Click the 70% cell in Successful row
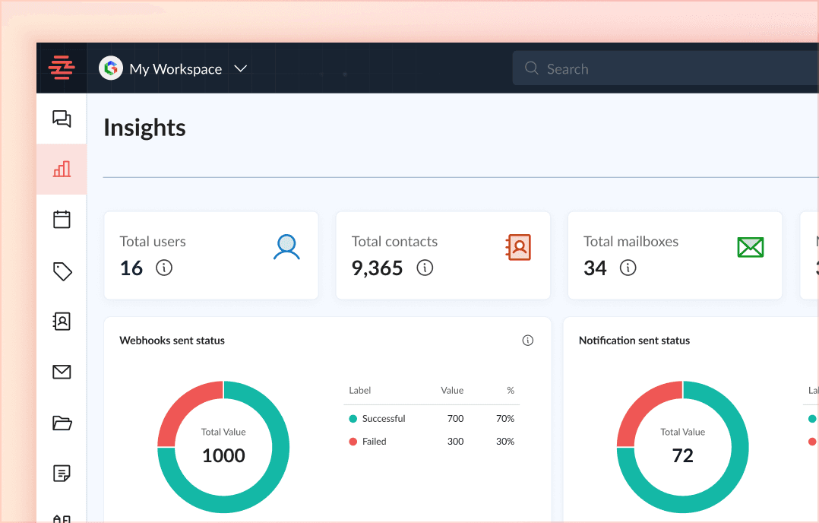 tap(505, 419)
